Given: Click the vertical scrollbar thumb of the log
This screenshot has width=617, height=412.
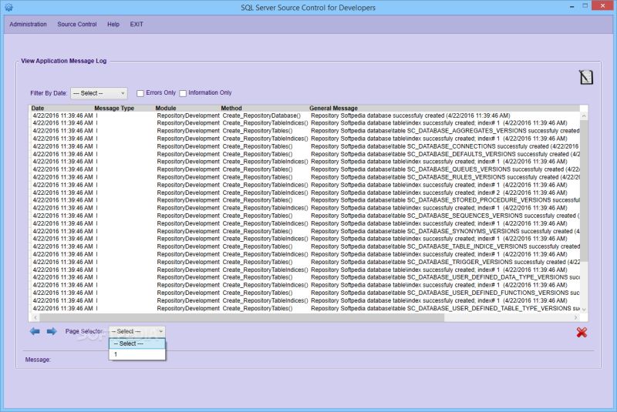Looking at the screenshot, I should point(584,191).
